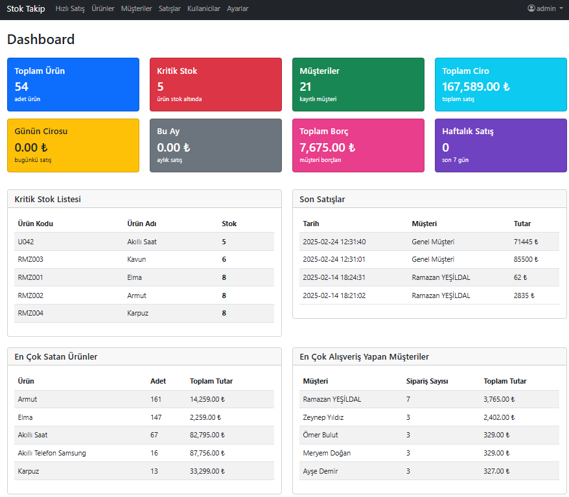This screenshot has width=569, height=497.
Task: Click Akıllı Telefon Samsung in best sellers
Action: point(52,453)
